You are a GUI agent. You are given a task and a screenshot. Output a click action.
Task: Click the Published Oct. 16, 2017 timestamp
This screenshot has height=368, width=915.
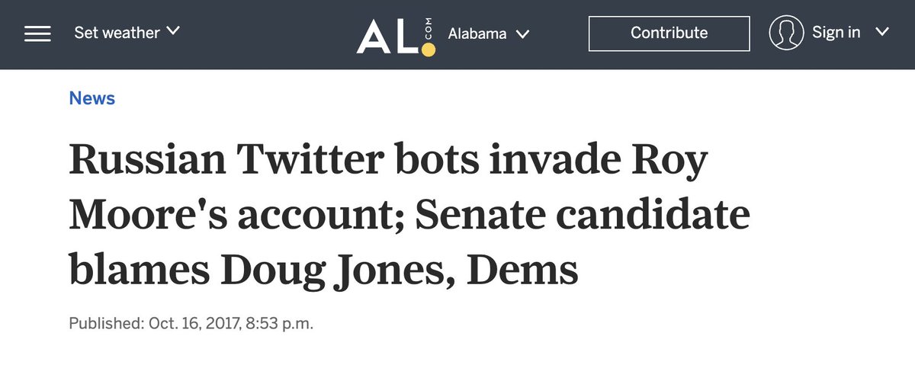click(191, 323)
